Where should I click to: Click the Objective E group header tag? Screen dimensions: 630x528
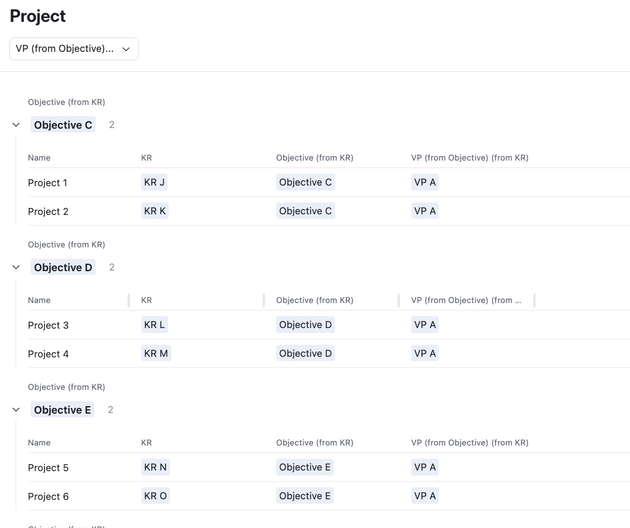click(62, 410)
